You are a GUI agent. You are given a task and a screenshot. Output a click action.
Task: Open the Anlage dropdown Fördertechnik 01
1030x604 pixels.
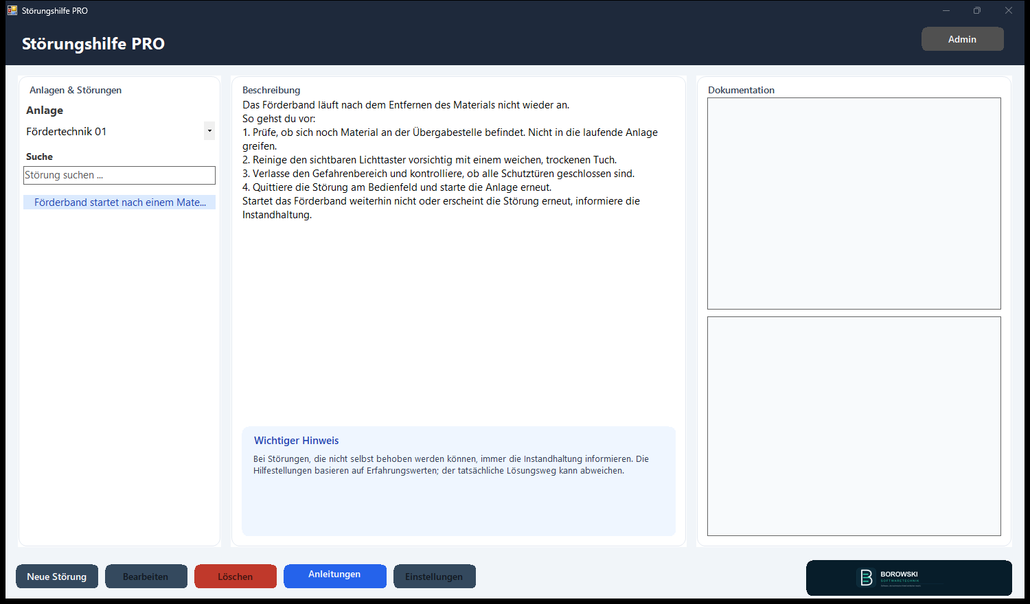point(119,131)
